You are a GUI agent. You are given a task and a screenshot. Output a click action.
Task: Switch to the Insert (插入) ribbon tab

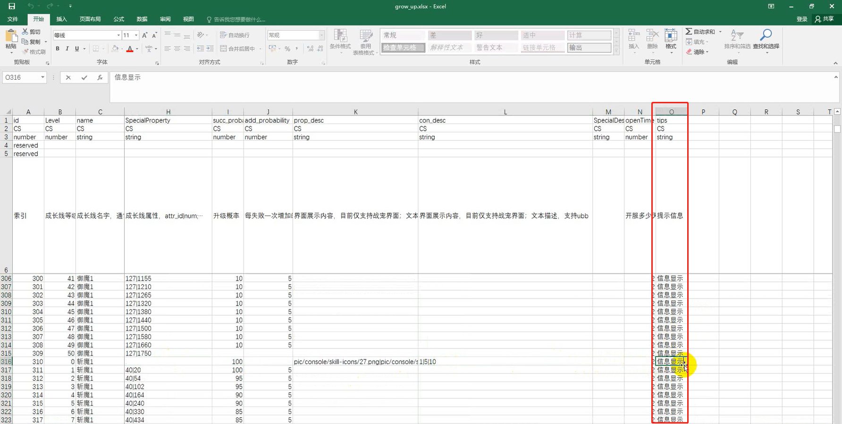click(x=61, y=19)
